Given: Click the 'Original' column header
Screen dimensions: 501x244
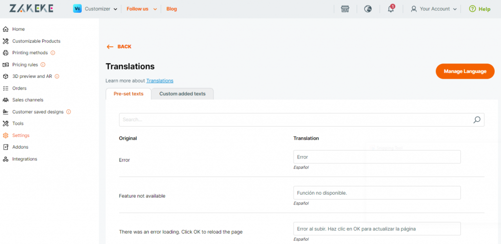Looking at the screenshot, I should click(x=128, y=138).
